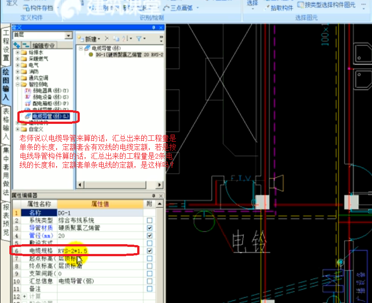This screenshot has height=303, width=372.
Task: Click the copy component icon
Action: tap(116, 38)
